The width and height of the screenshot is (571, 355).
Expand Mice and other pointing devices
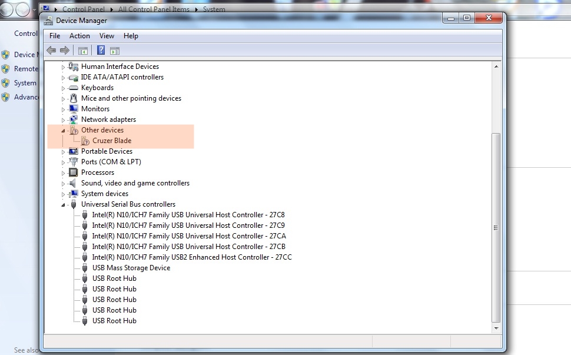coord(63,99)
